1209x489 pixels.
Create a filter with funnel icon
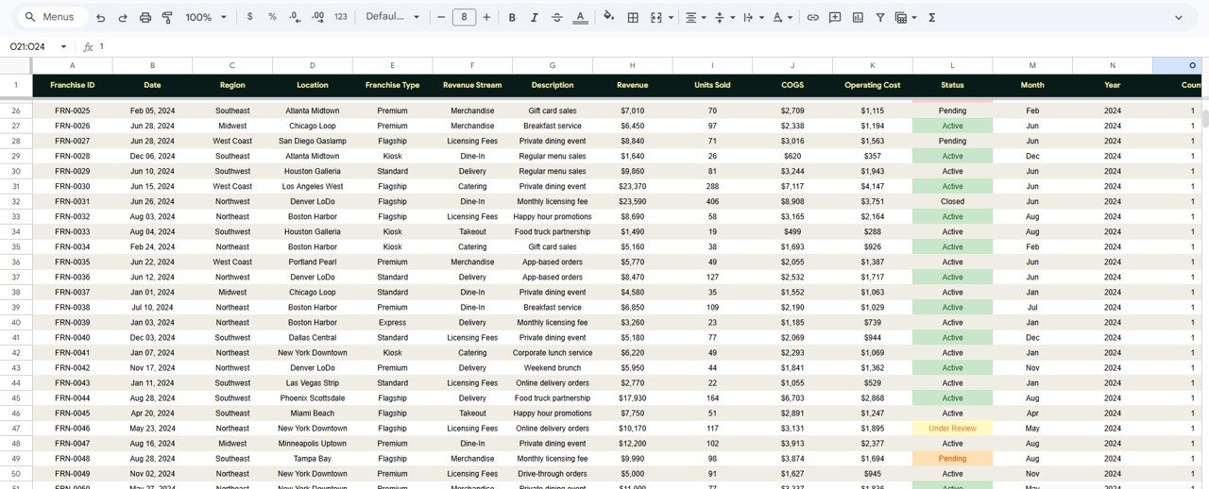pos(880,17)
